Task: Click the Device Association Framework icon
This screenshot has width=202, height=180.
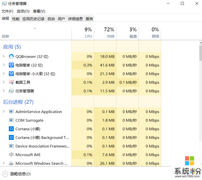Action: point(11,146)
